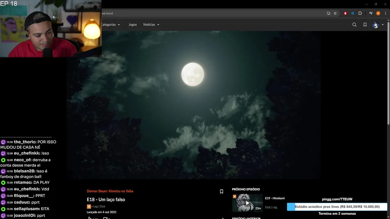
Task: Click necc_of's chat username
Action: click(23, 160)
